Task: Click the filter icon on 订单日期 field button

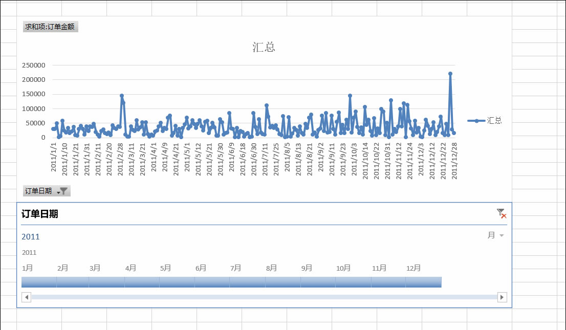Action: [63, 190]
